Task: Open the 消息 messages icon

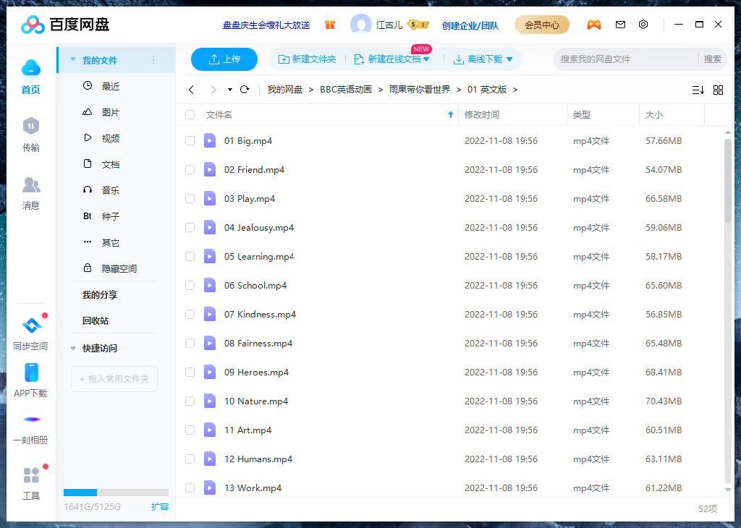Action: point(30,186)
